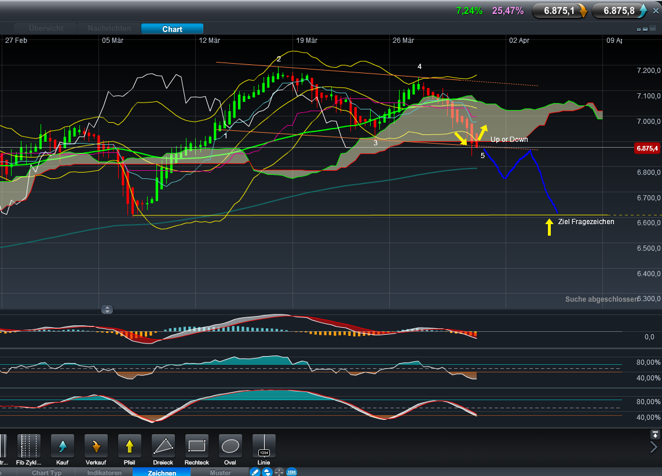Click the blue pencil edit icon
Screen dimensions: 662x476
click(255, 472)
